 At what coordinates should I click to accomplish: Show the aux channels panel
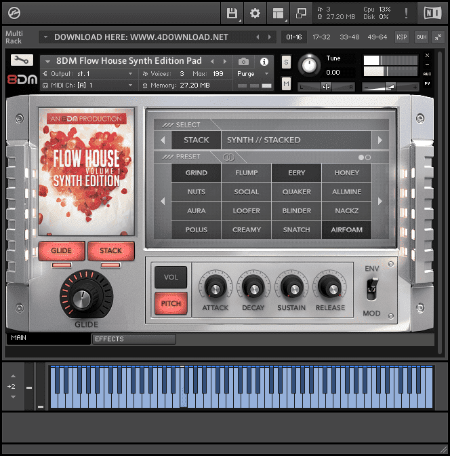[x=422, y=37]
